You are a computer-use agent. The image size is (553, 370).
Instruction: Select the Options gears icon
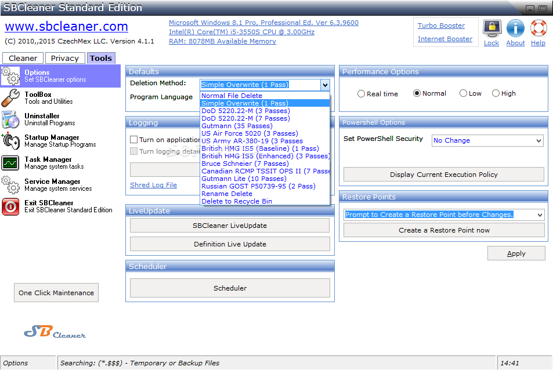10,76
